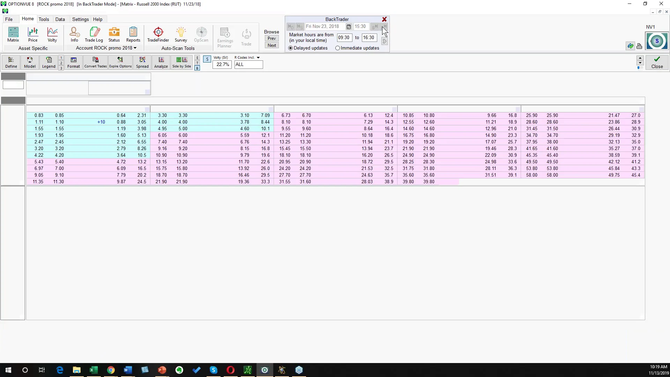The width and height of the screenshot is (670, 377).
Task: Open the OpScan tool
Action: (201, 35)
